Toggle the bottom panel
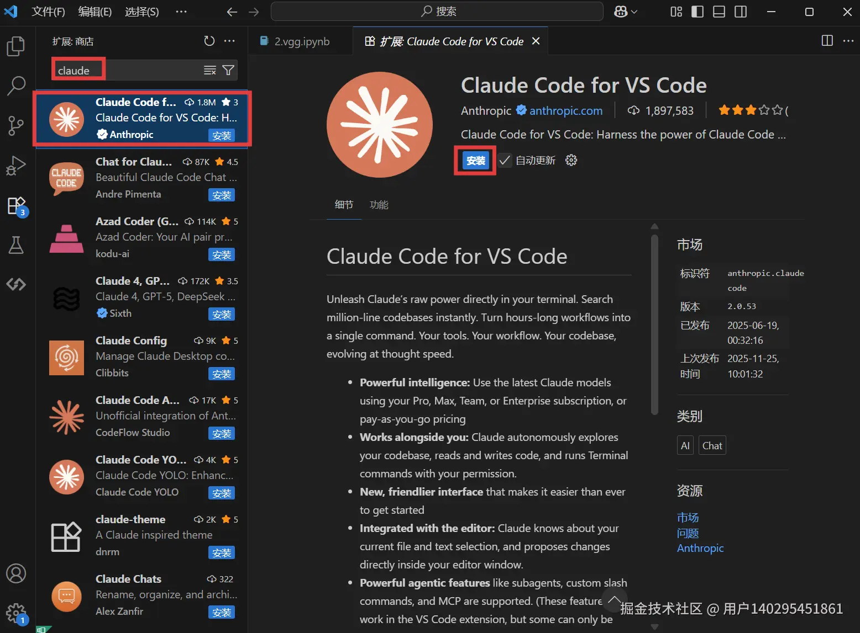The image size is (860, 633). tap(719, 12)
